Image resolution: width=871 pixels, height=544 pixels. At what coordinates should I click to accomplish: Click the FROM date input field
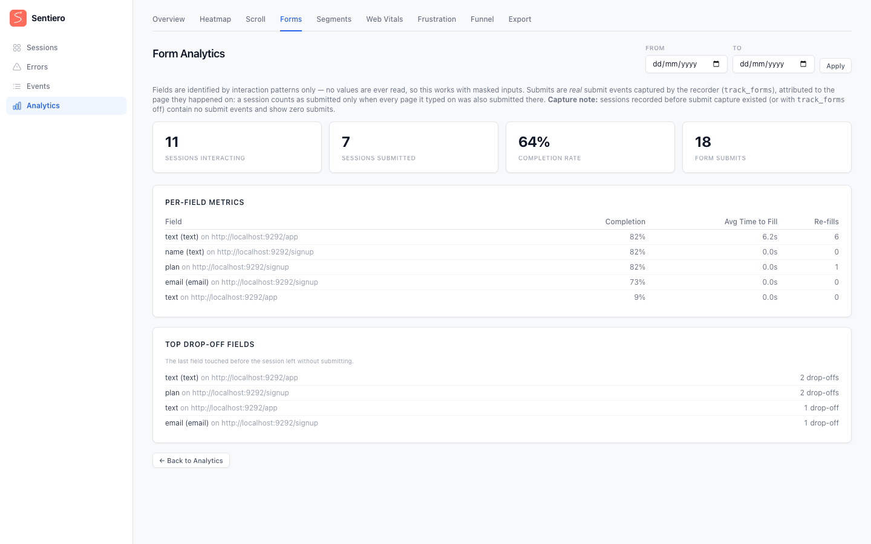(686, 64)
